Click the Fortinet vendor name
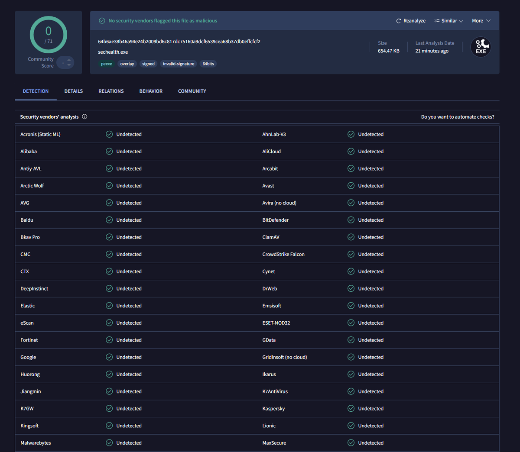The width and height of the screenshot is (520, 452). 29,340
